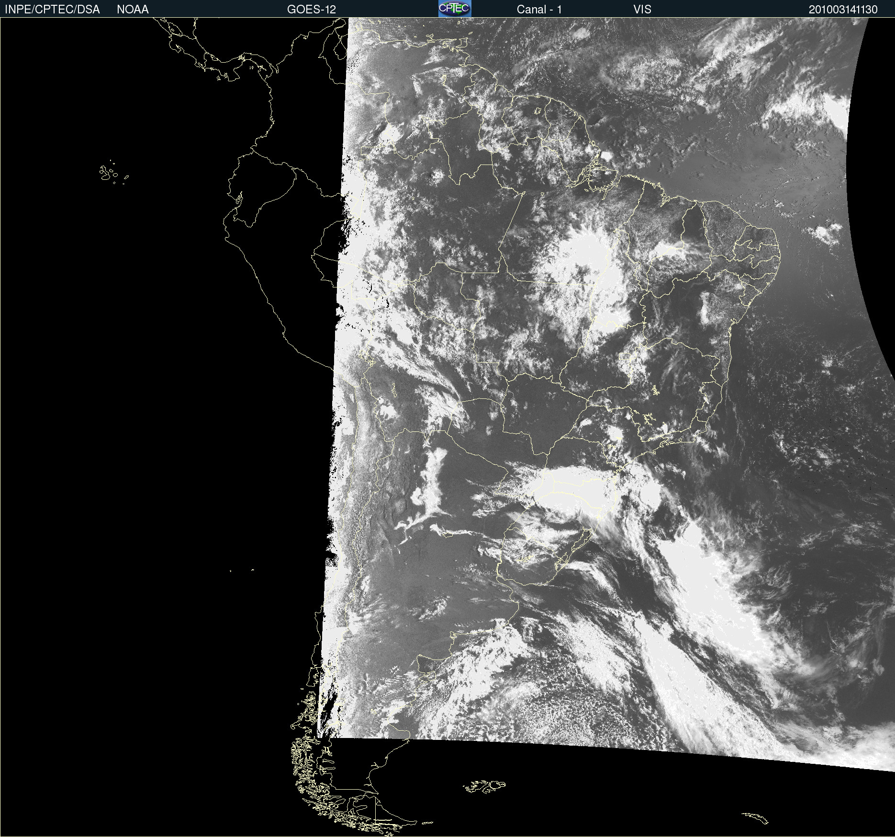This screenshot has height=837, width=895.
Task: Click the GOES-12 satellite label
Action: (x=312, y=10)
